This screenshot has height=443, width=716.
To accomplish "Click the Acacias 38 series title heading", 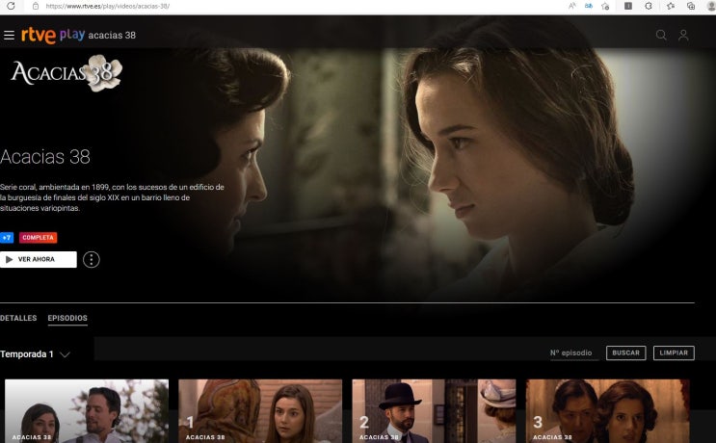I will pos(45,157).
